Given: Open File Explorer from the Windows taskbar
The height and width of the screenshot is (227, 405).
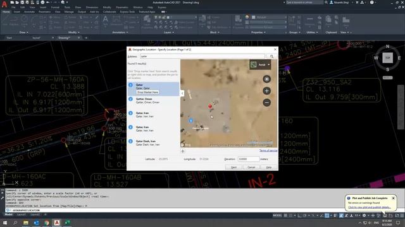Looking at the screenshot, I should (x=26, y=223).
